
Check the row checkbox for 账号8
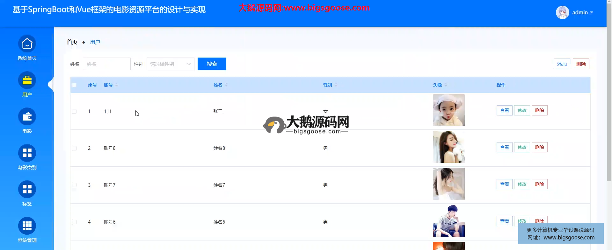tap(74, 148)
